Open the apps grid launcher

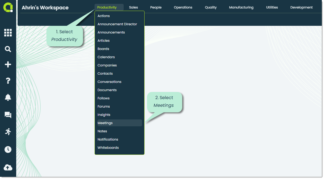point(8,33)
